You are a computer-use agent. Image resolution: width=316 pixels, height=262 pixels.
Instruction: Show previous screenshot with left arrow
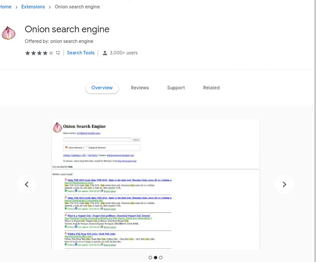27,184
